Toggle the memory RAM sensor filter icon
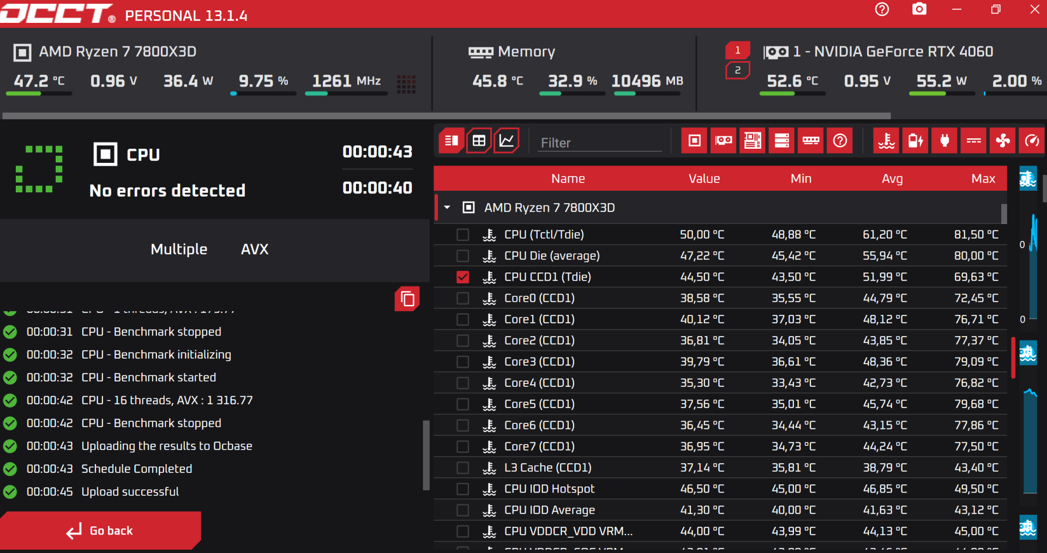The height and width of the screenshot is (553, 1047). [x=811, y=141]
